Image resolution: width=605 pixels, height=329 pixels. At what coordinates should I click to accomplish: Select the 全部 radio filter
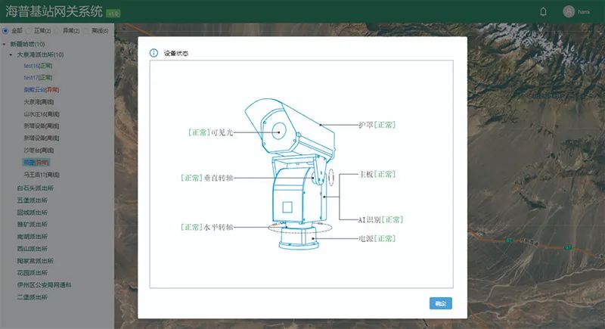click(5, 30)
